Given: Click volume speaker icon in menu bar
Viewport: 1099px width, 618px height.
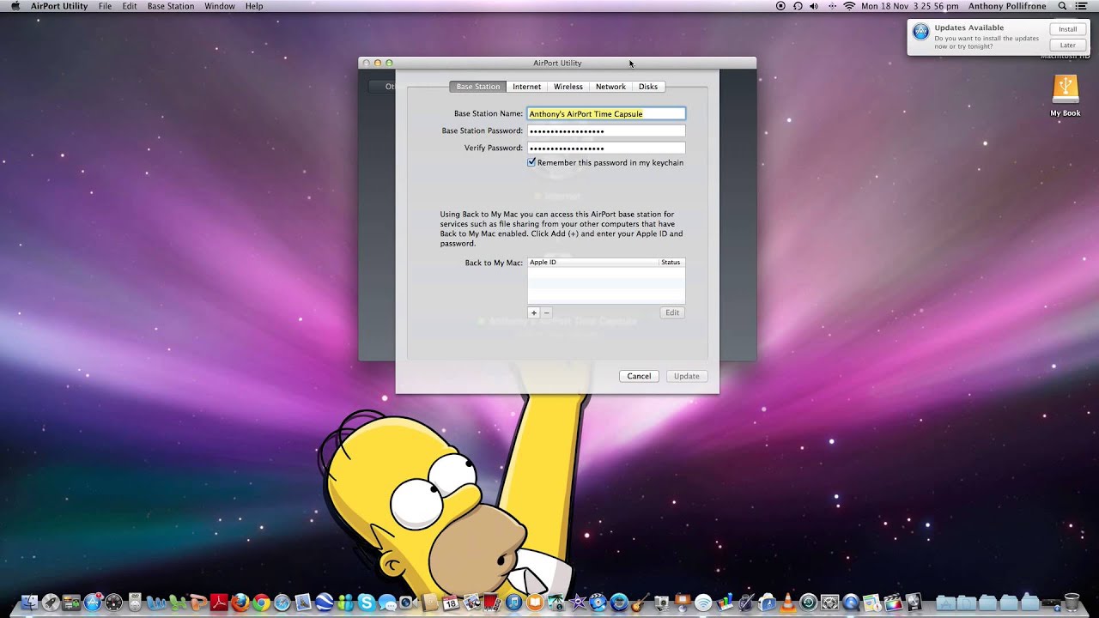Looking at the screenshot, I should tap(814, 6).
